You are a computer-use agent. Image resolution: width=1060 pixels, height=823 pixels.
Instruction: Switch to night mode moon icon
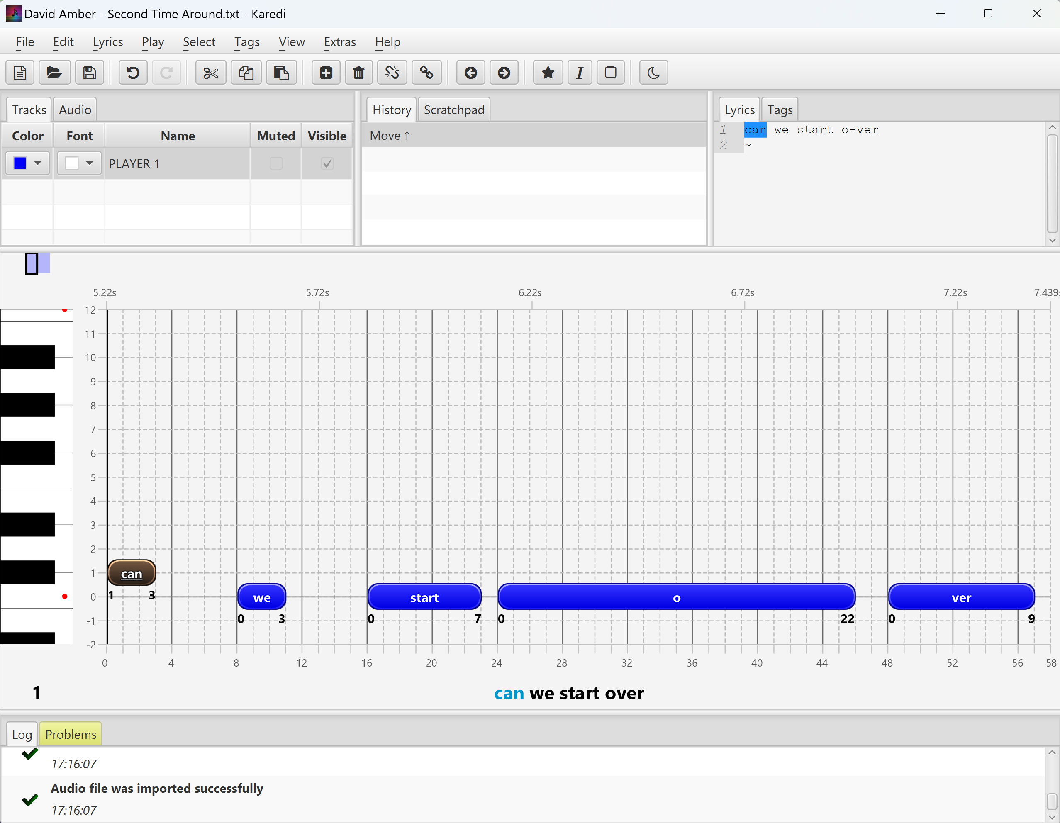(x=653, y=73)
